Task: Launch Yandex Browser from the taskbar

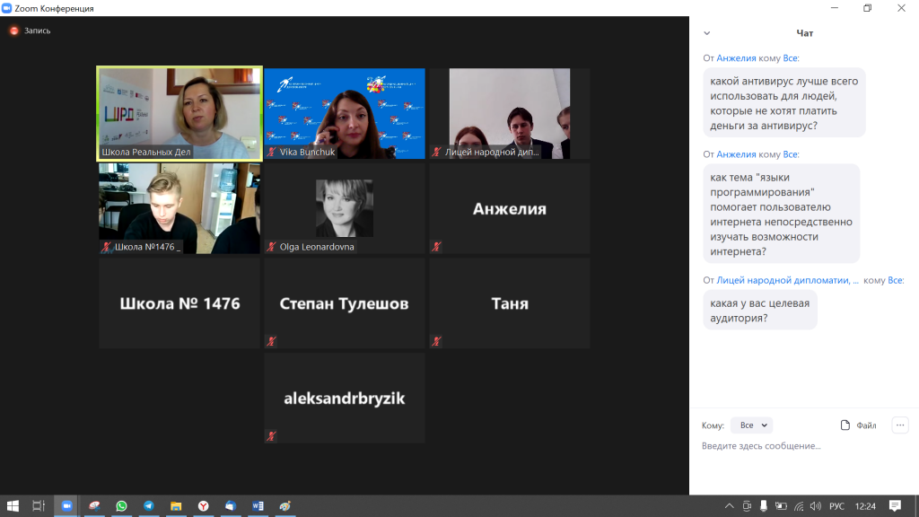Action: 204,506
